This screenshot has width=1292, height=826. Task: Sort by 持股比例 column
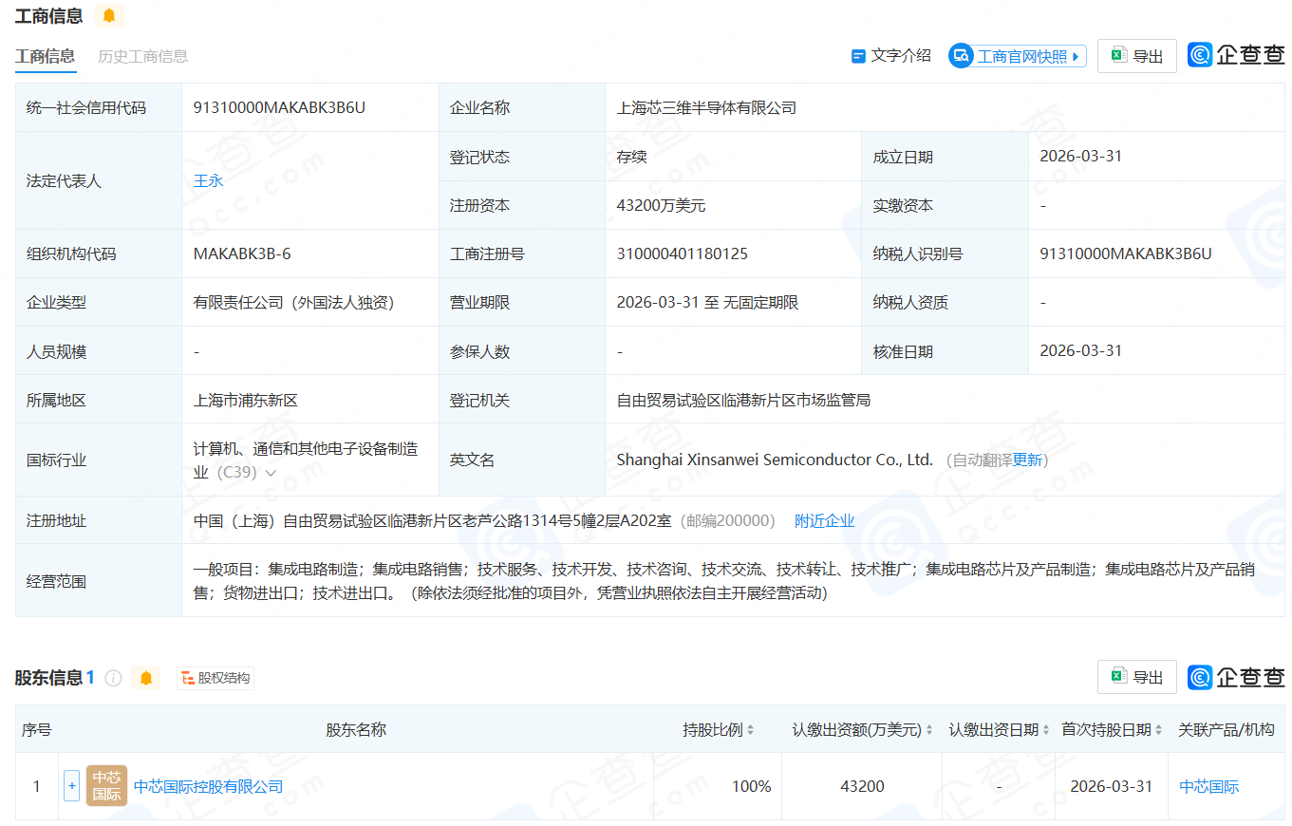(750, 730)
